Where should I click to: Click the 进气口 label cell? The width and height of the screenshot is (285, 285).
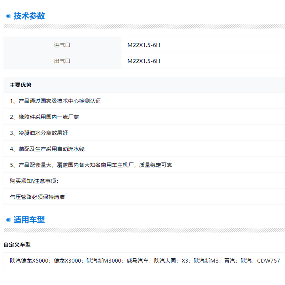(62, 45)
